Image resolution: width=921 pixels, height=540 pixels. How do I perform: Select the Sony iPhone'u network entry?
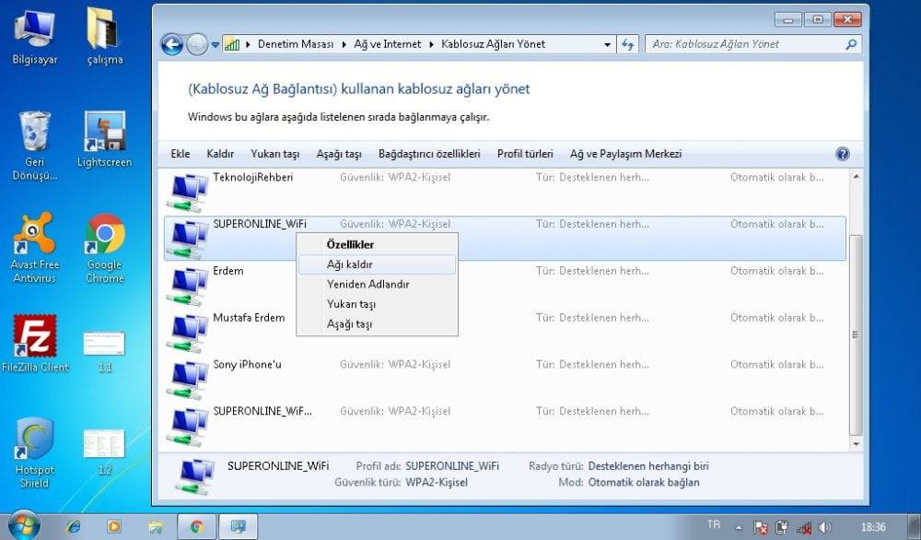click(x=505, y=379)
